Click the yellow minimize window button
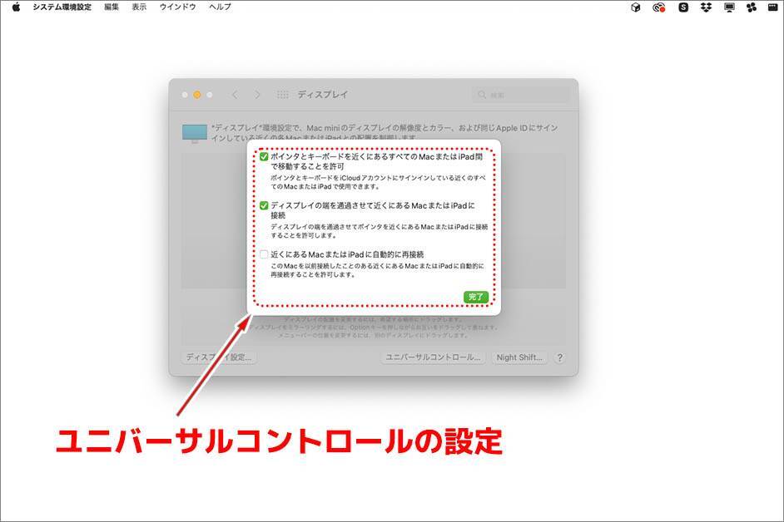This screenshot has height=522, width=784. 197,95
